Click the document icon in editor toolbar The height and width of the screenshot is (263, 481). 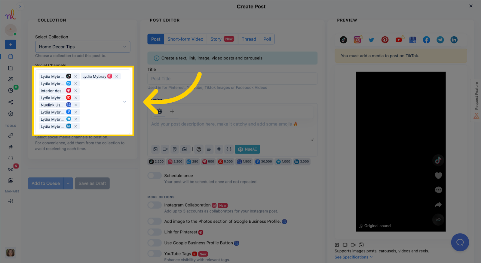click(175, 149)
